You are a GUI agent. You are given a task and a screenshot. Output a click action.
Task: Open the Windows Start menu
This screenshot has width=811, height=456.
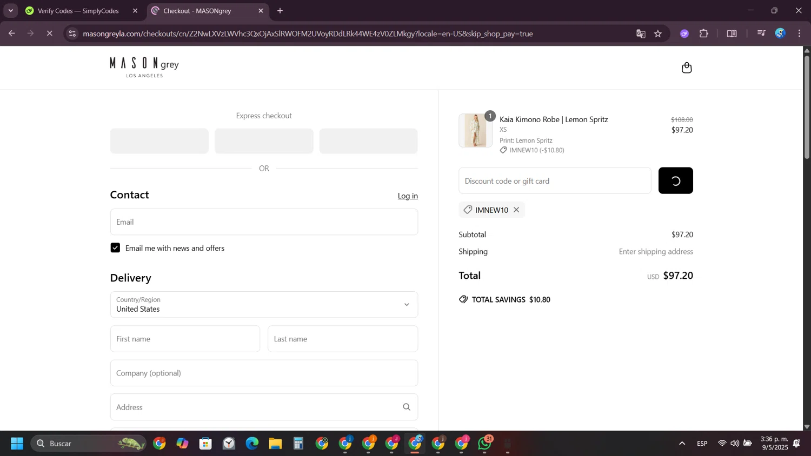coord(17,444)
